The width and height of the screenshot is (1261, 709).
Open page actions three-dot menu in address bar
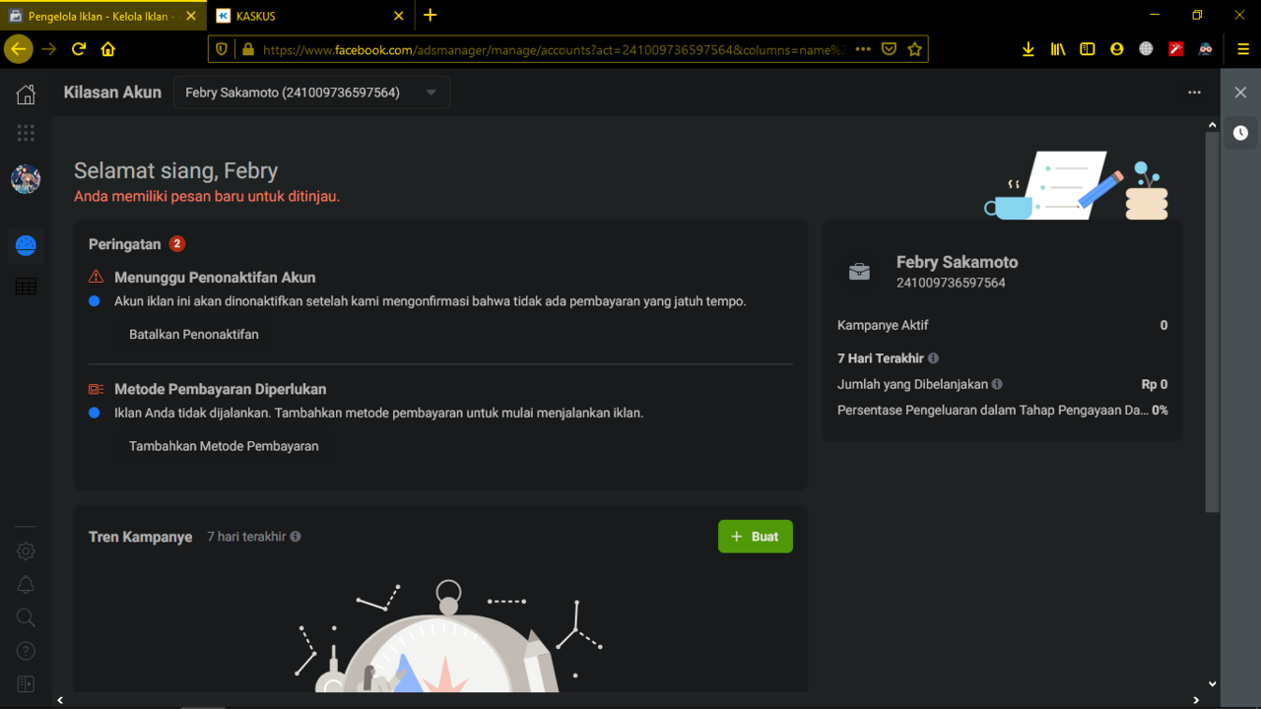tap(863, 48)
